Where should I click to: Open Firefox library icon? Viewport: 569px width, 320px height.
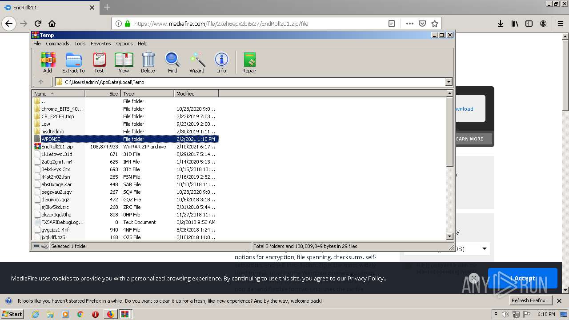click(x=515, y=24)
